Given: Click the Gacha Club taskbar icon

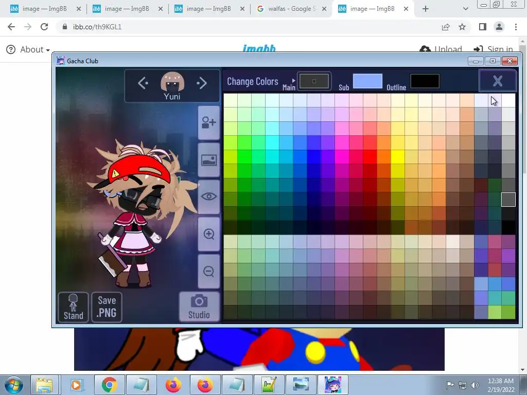Looking at the screenshot, I should point(333,385).
